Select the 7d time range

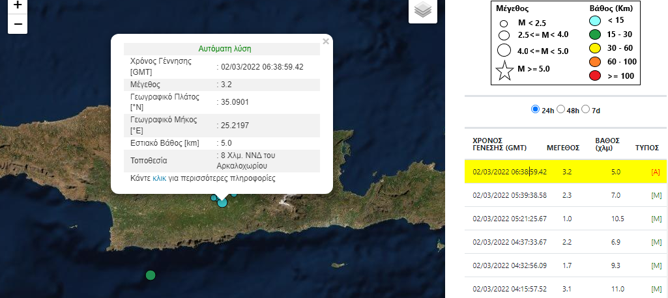585,109
